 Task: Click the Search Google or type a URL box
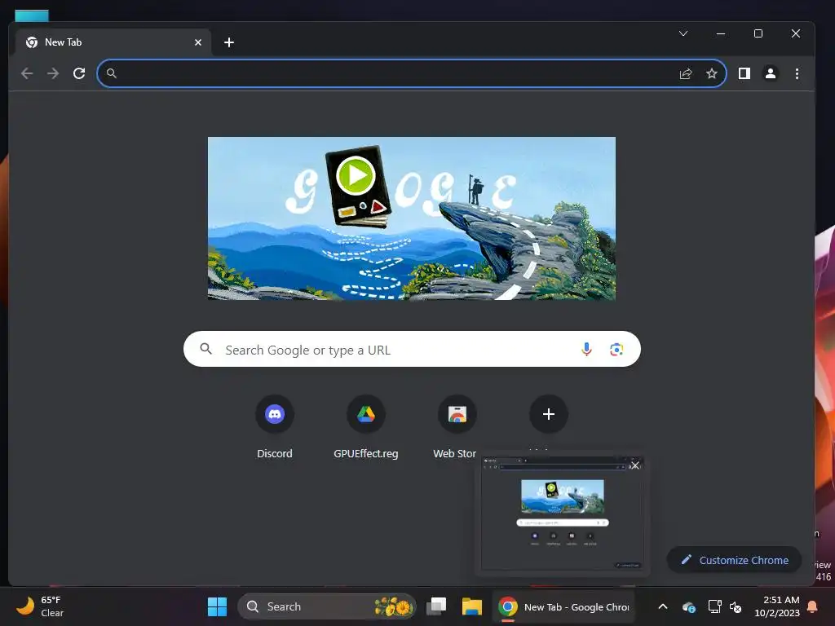pos(412,349)
